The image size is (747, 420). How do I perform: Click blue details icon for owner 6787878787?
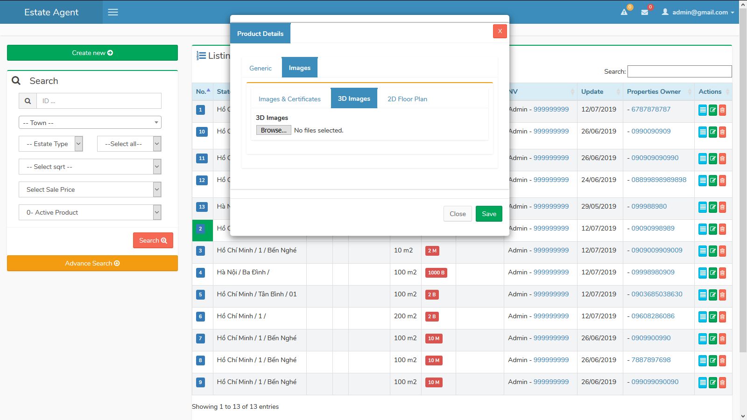click(702, 110)
